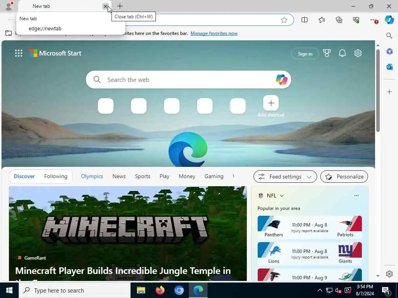Open Microsoft 365 sidebar icon
The height and width of the screenshot is (298, 398).
(x=389, y=52)
